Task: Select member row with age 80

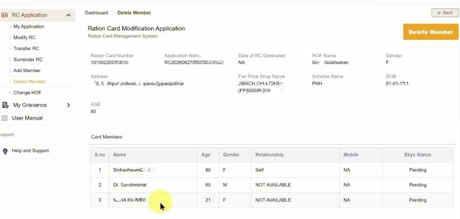Action: click(x=272, y=170)
